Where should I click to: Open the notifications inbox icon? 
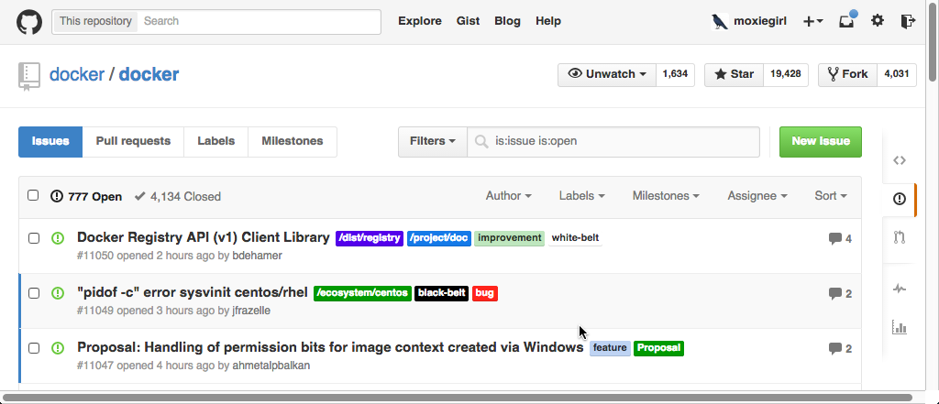tap(846, 22)
